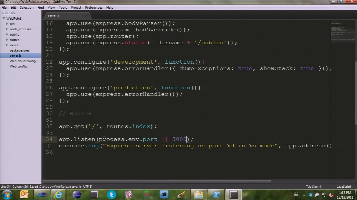Click the status bar line and column info
This screenshot has width=357, height=200.
[x=46, y=187]
